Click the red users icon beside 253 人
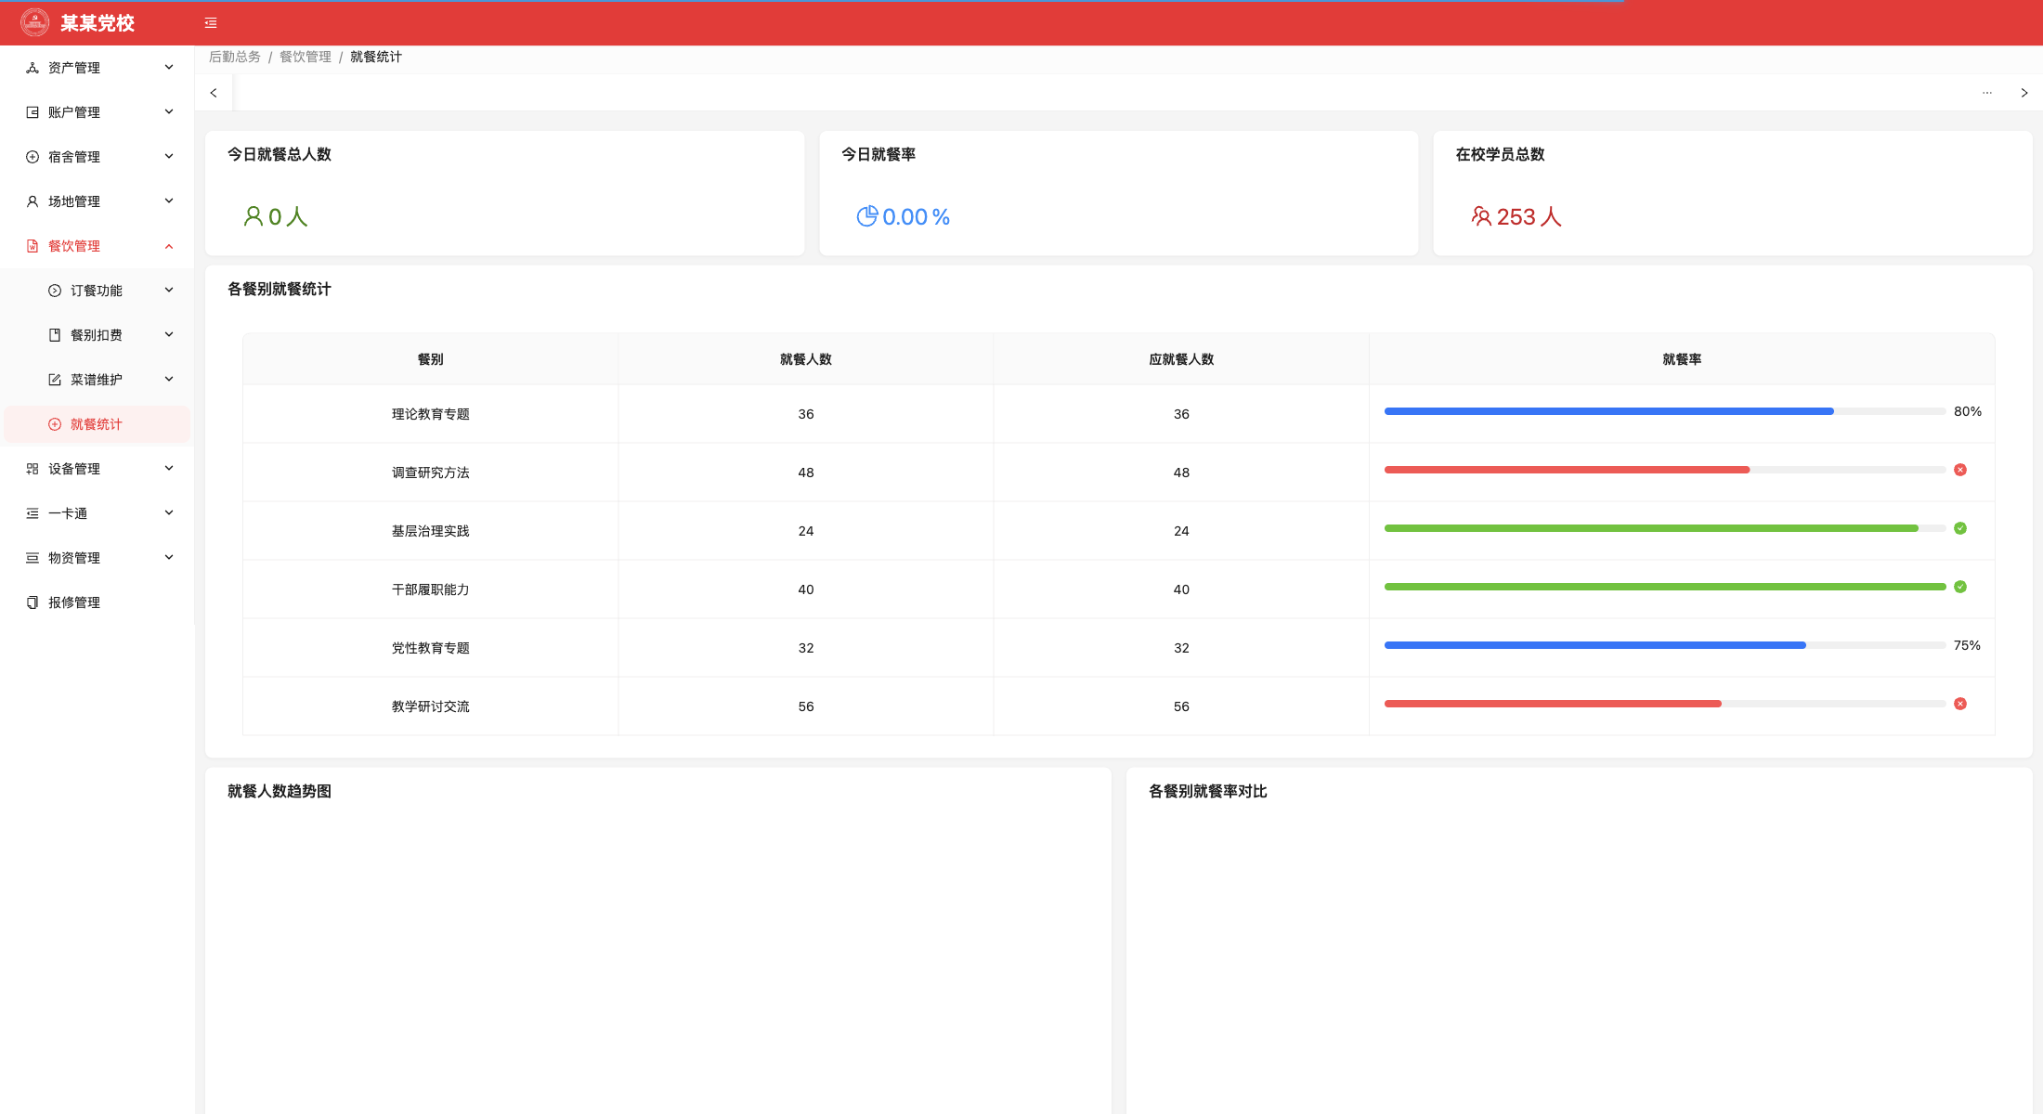 pyautogui.click(x=1481, y=216)
